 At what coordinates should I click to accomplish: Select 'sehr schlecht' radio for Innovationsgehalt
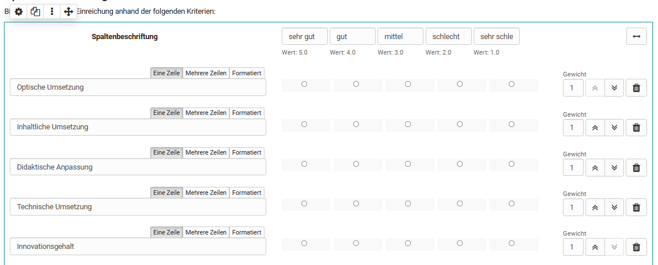coord(512,243)
